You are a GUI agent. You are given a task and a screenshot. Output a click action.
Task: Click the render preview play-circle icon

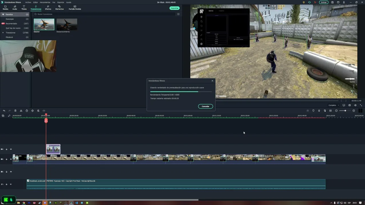pos(308,110)
